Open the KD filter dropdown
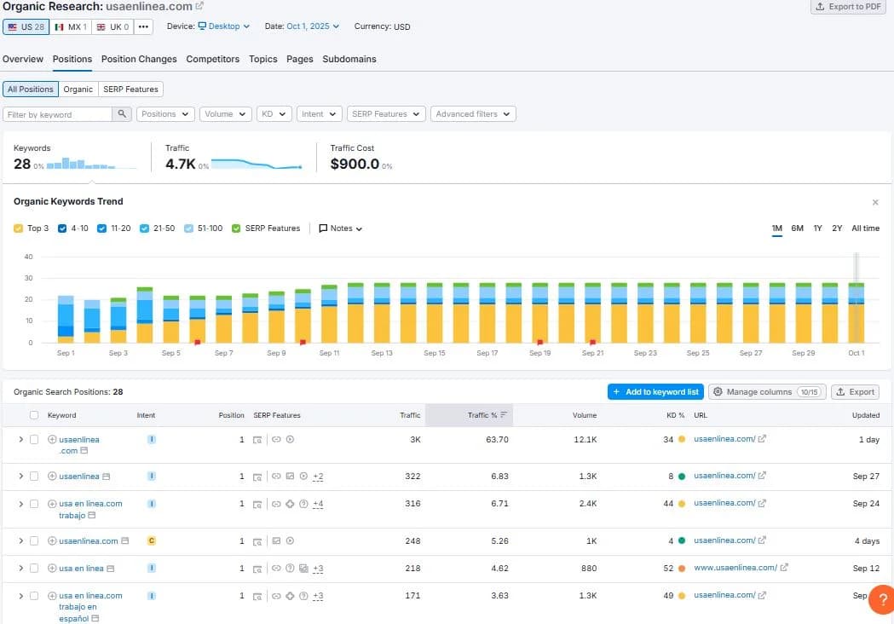This screenshot has height=624, width=894. tap(274, 114)
